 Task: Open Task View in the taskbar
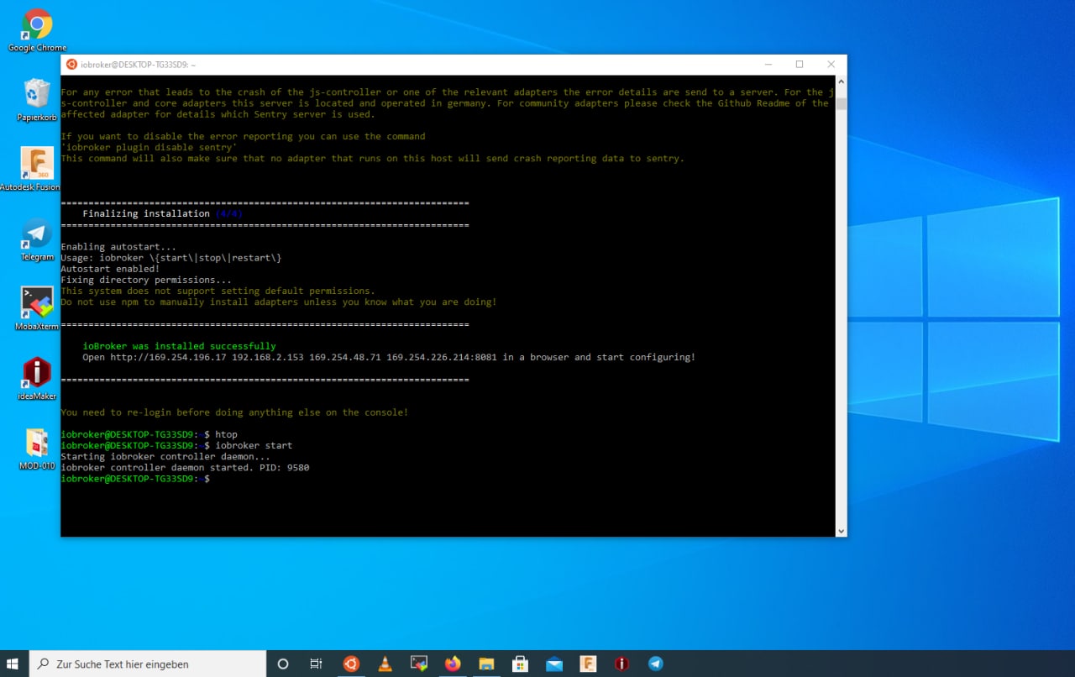point(316,664)
